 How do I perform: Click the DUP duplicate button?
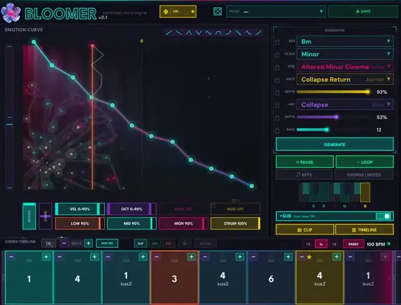pos(140,243)
